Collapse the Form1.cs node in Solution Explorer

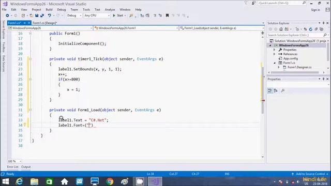tap(275, 63)
